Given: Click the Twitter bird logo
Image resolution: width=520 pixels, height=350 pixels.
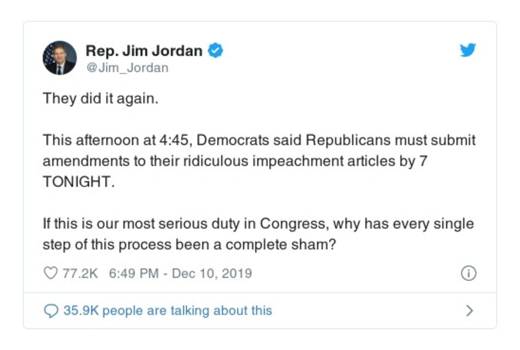Looking at the screenshot, I should coord(468,51).
